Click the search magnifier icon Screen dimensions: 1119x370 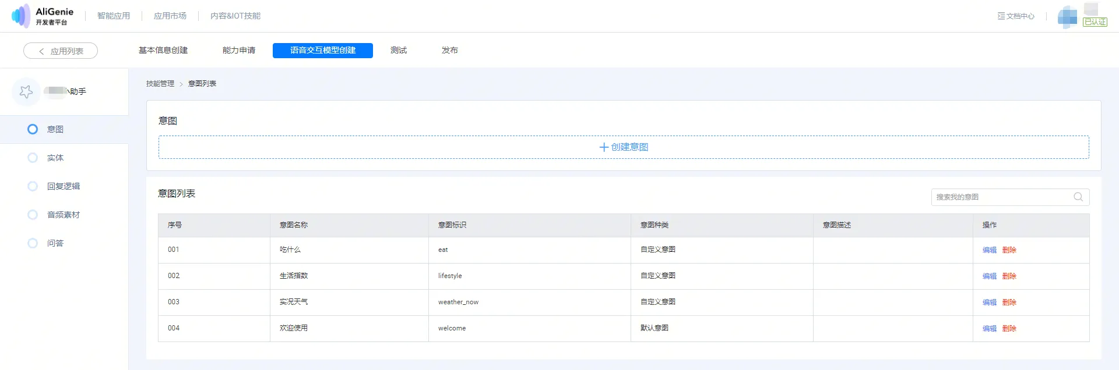(1078, 197)
